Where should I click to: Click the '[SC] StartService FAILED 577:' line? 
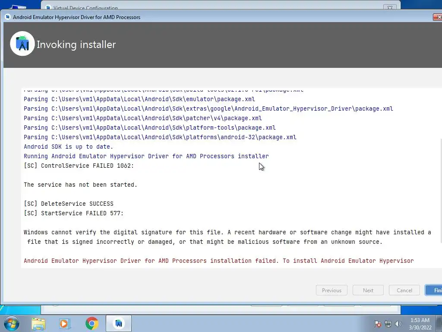(x=73, y=213)
